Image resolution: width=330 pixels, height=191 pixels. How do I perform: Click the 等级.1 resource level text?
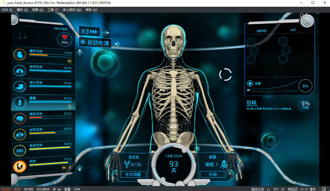(212, 164)
